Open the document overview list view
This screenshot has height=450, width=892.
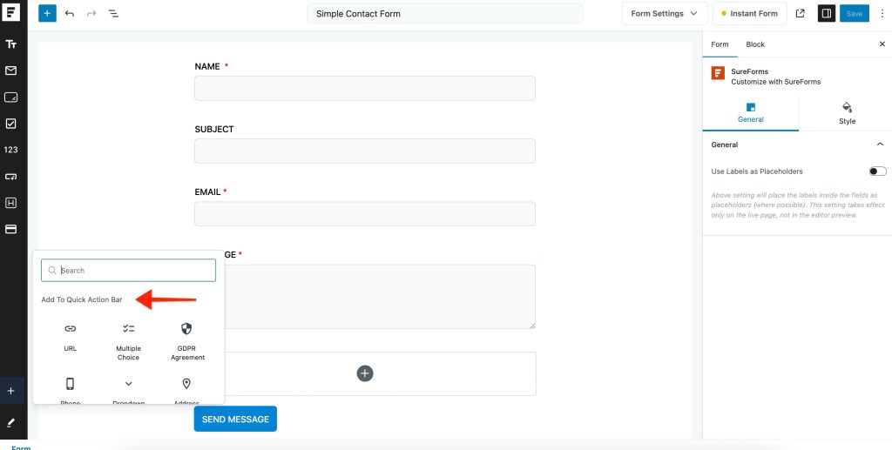(114, 13)
